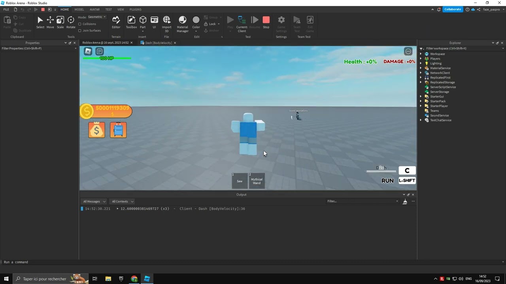
Task: Open the Dash [BodyVelocity] script tab
Action: tap(158, 43)
